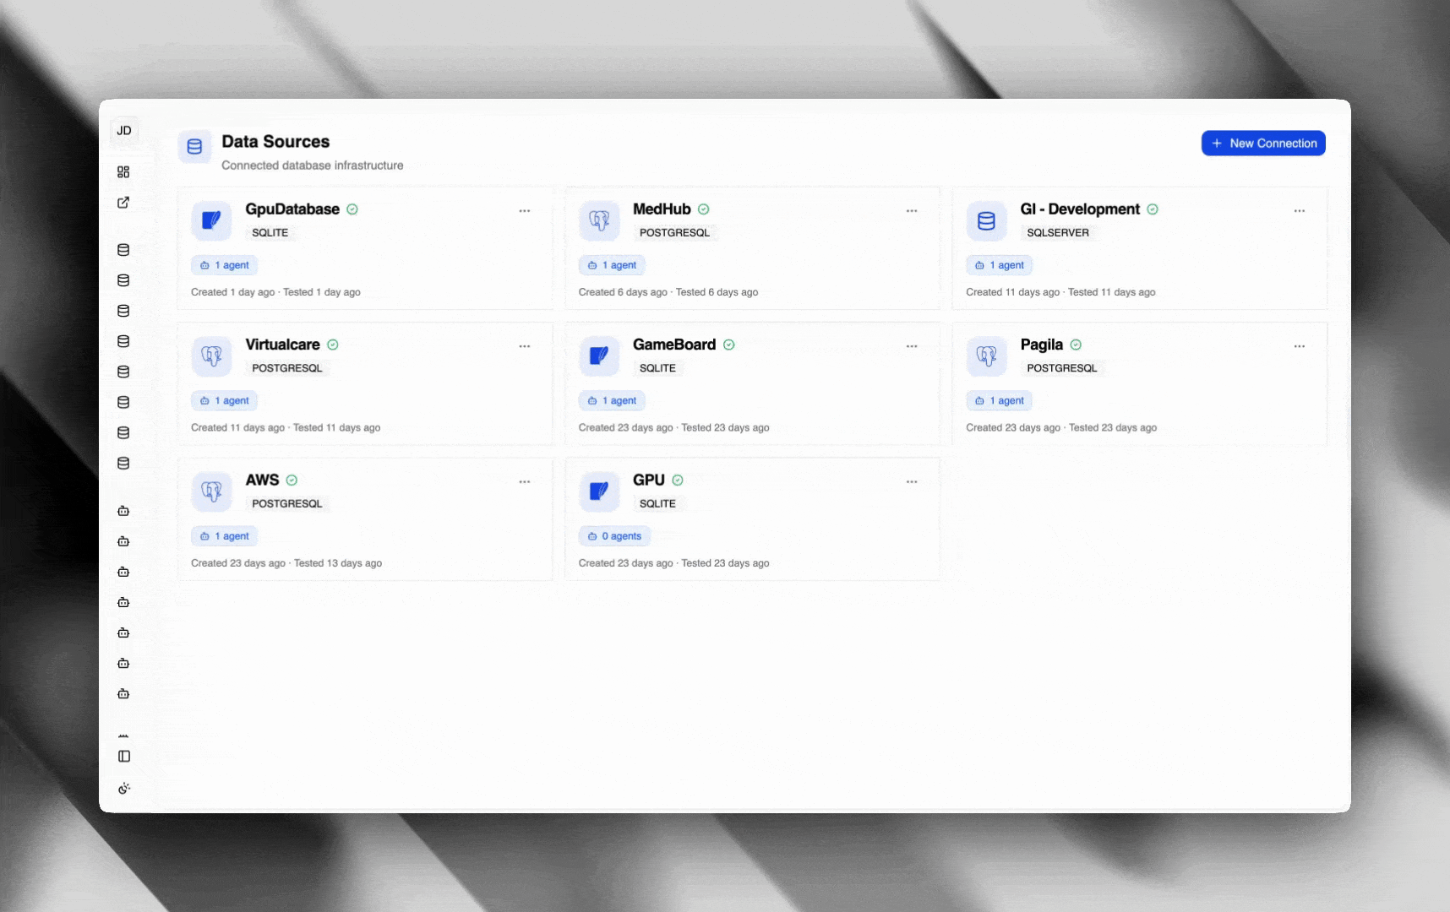Screen dimensions: 1450x912
Task: Open the GameBoard card options menu
Action: pyautogui.click(x=912, y=345)
